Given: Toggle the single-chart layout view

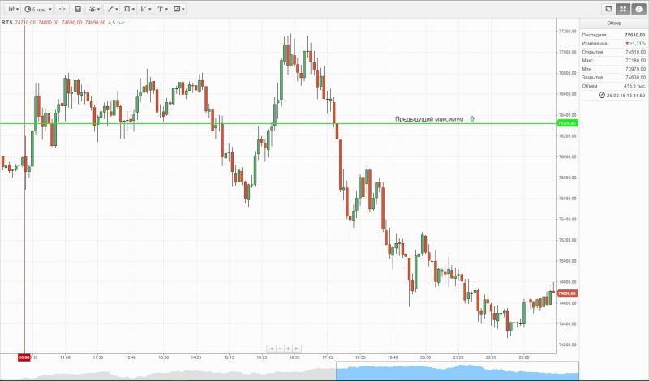Looking at the screenshot, I should pyautogui.click(x=608, y=9).
